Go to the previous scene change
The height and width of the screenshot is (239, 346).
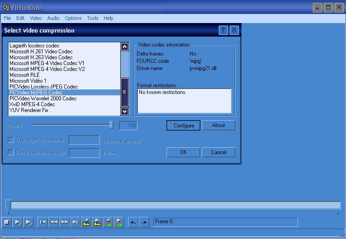(x=108, y=222)
